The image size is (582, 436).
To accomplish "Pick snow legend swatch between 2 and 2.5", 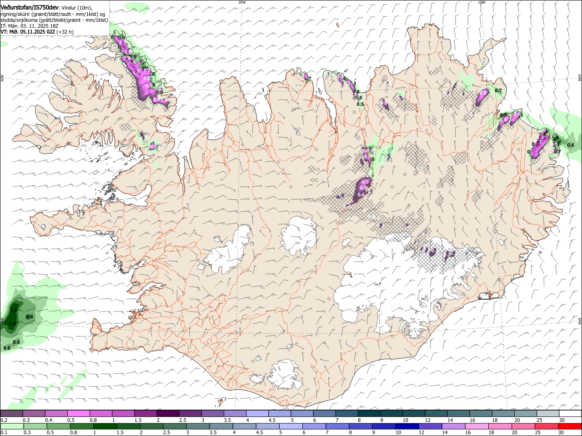I will click(x=167, y=413).
